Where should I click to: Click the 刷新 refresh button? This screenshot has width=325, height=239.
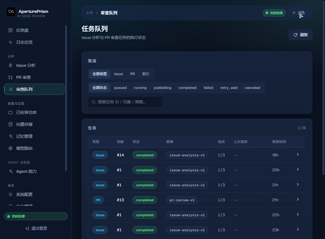tap(300, 35)
